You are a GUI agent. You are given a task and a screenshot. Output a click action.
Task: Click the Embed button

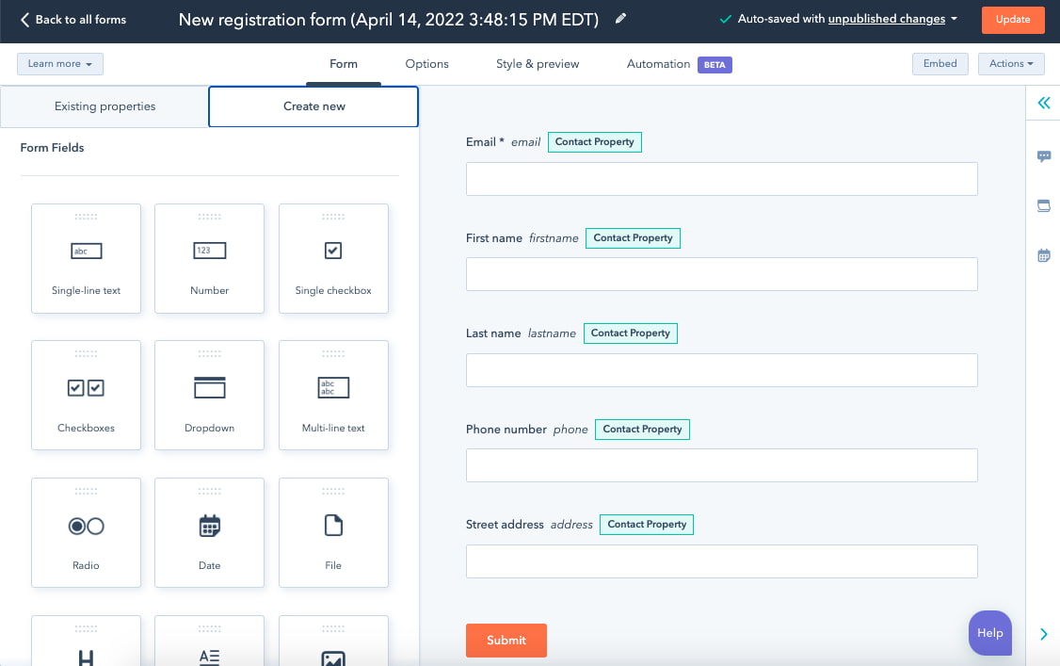click(x=940, y=63)
